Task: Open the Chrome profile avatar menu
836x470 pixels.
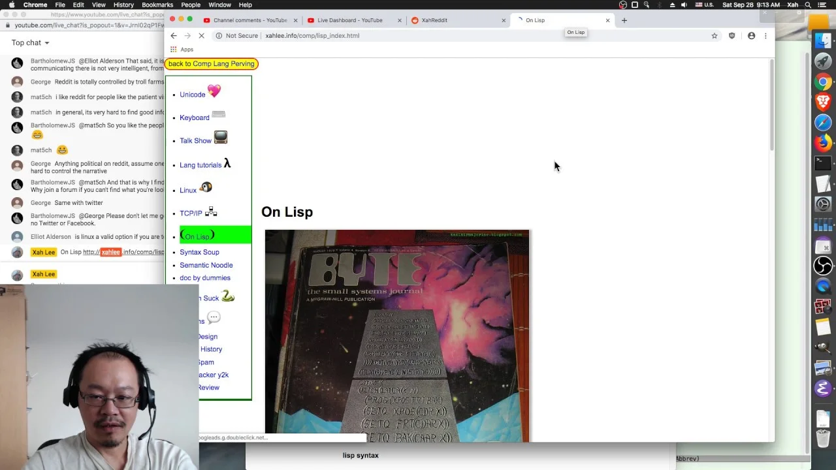Action: click(x=751, y=36)
